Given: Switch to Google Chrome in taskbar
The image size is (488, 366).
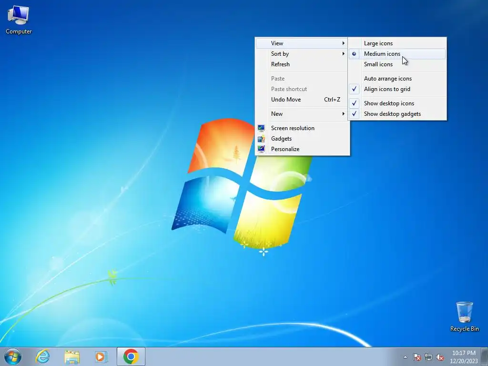Looking at the screenshot, I should (131, 356).
